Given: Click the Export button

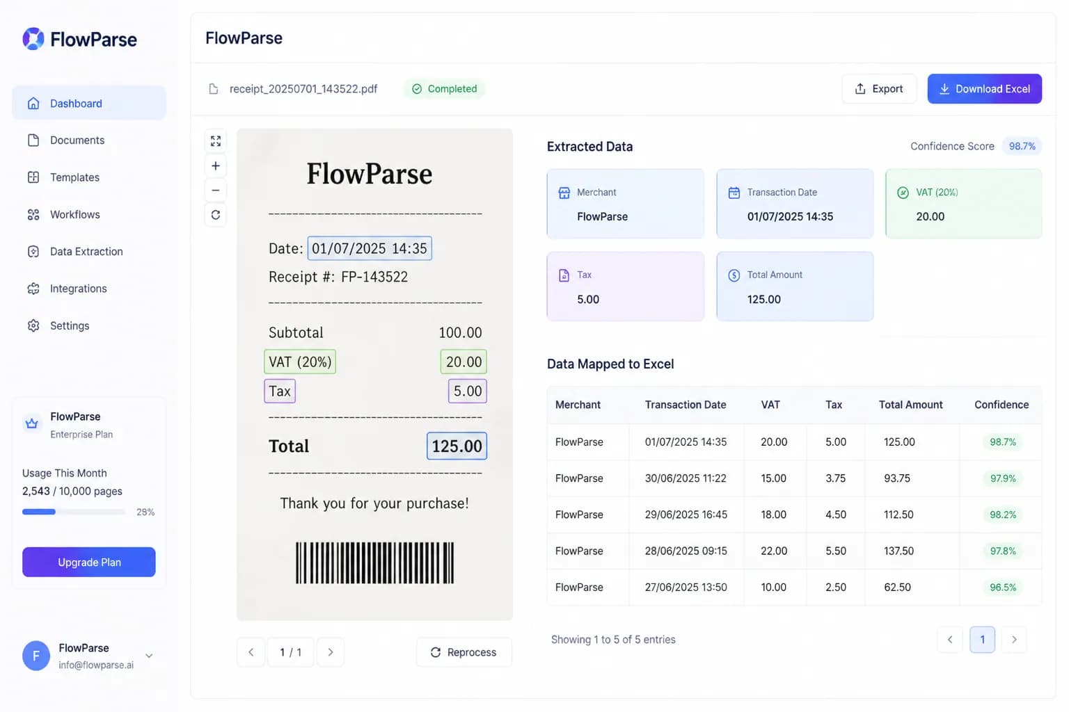Looking at the screenshot, I should pos(879,89).
